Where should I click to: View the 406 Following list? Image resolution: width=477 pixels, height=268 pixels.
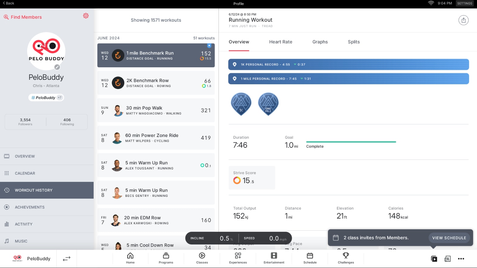(x=67, y=122)
